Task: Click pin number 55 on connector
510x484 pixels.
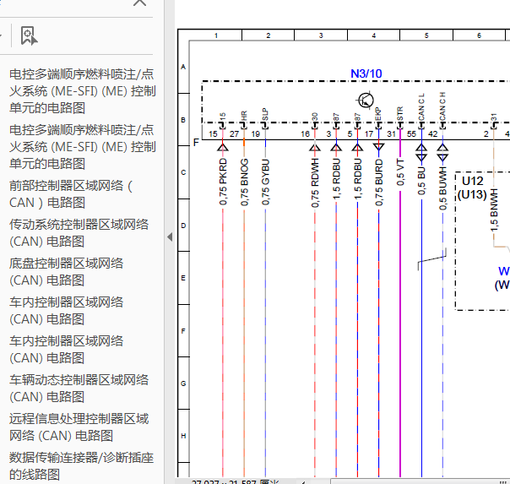Action: coord(411,134)
